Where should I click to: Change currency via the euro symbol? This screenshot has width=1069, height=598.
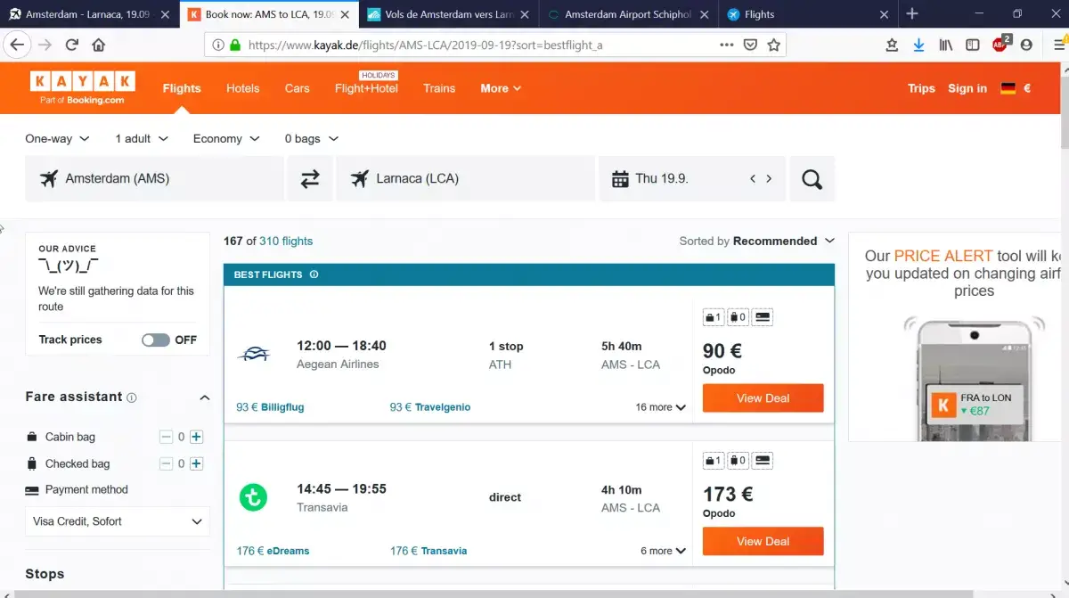tap(1027, 88)
